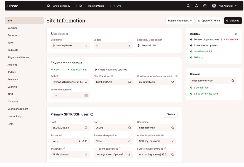Open help question mark icon
Image resolution: width=244 pixels, height=167 pixels.
click(205, 6)
